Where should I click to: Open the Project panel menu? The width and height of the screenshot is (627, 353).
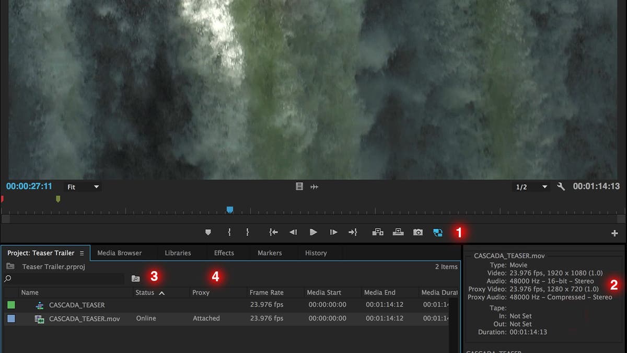click(x=82, y=253)
